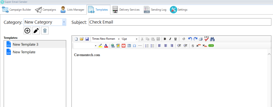The height and width of the screenshot is (107, 273).
Task: Insert hyperlink with the globe link icon
Action: [x=113, y=46]
